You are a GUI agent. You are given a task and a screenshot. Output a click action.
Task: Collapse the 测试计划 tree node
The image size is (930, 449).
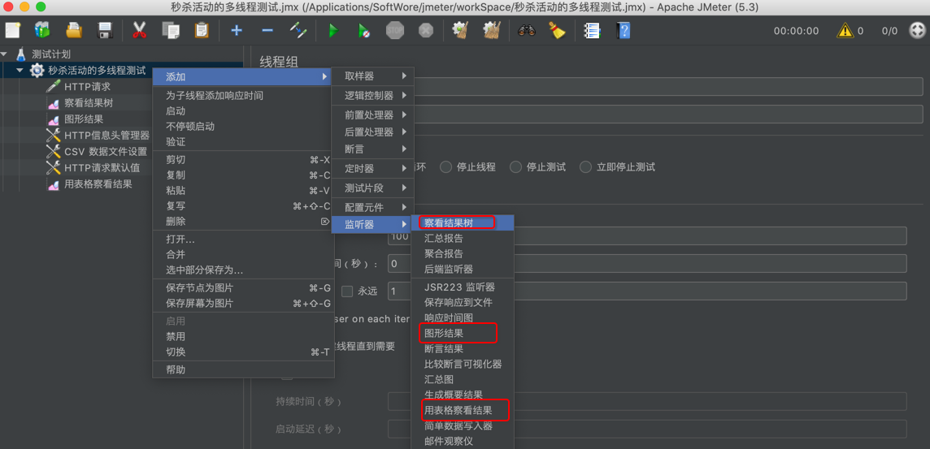tap(4, 54)
